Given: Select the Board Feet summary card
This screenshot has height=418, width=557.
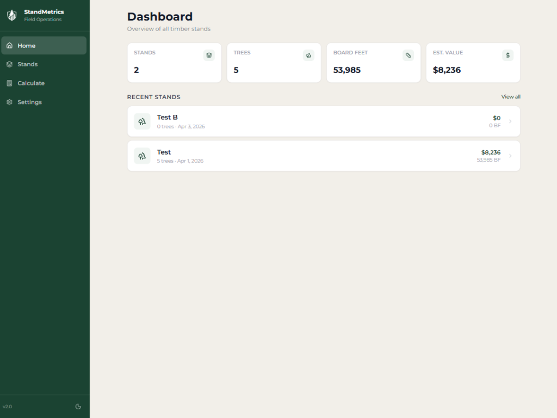Looking at the screenshot, I should pyautogui.click(x=373, y=63).
